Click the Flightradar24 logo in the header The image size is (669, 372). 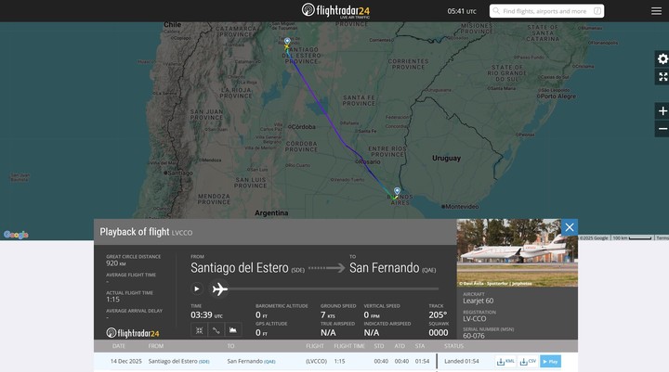tap(335, 10)
